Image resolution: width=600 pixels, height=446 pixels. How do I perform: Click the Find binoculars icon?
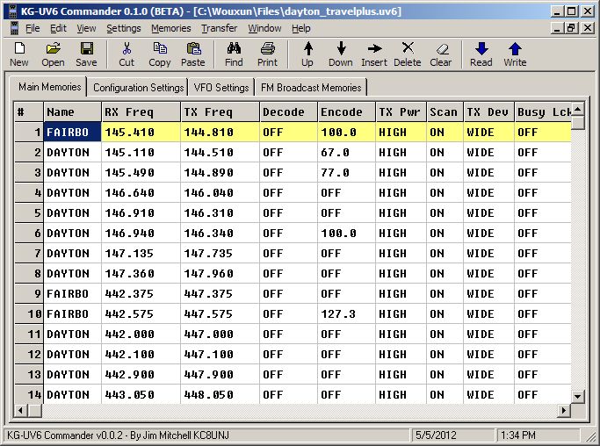[234, 54]
